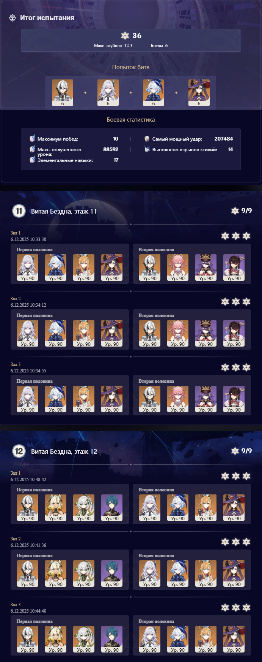Screen dimensions: 262x662
Task: Click avatar icon beside Максимум побед
Action: click(x=33, y=139)
